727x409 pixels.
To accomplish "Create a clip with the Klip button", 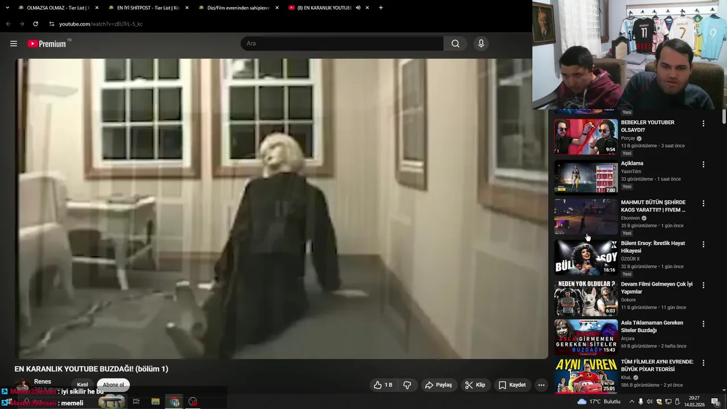I will click(x=475, y=385).
